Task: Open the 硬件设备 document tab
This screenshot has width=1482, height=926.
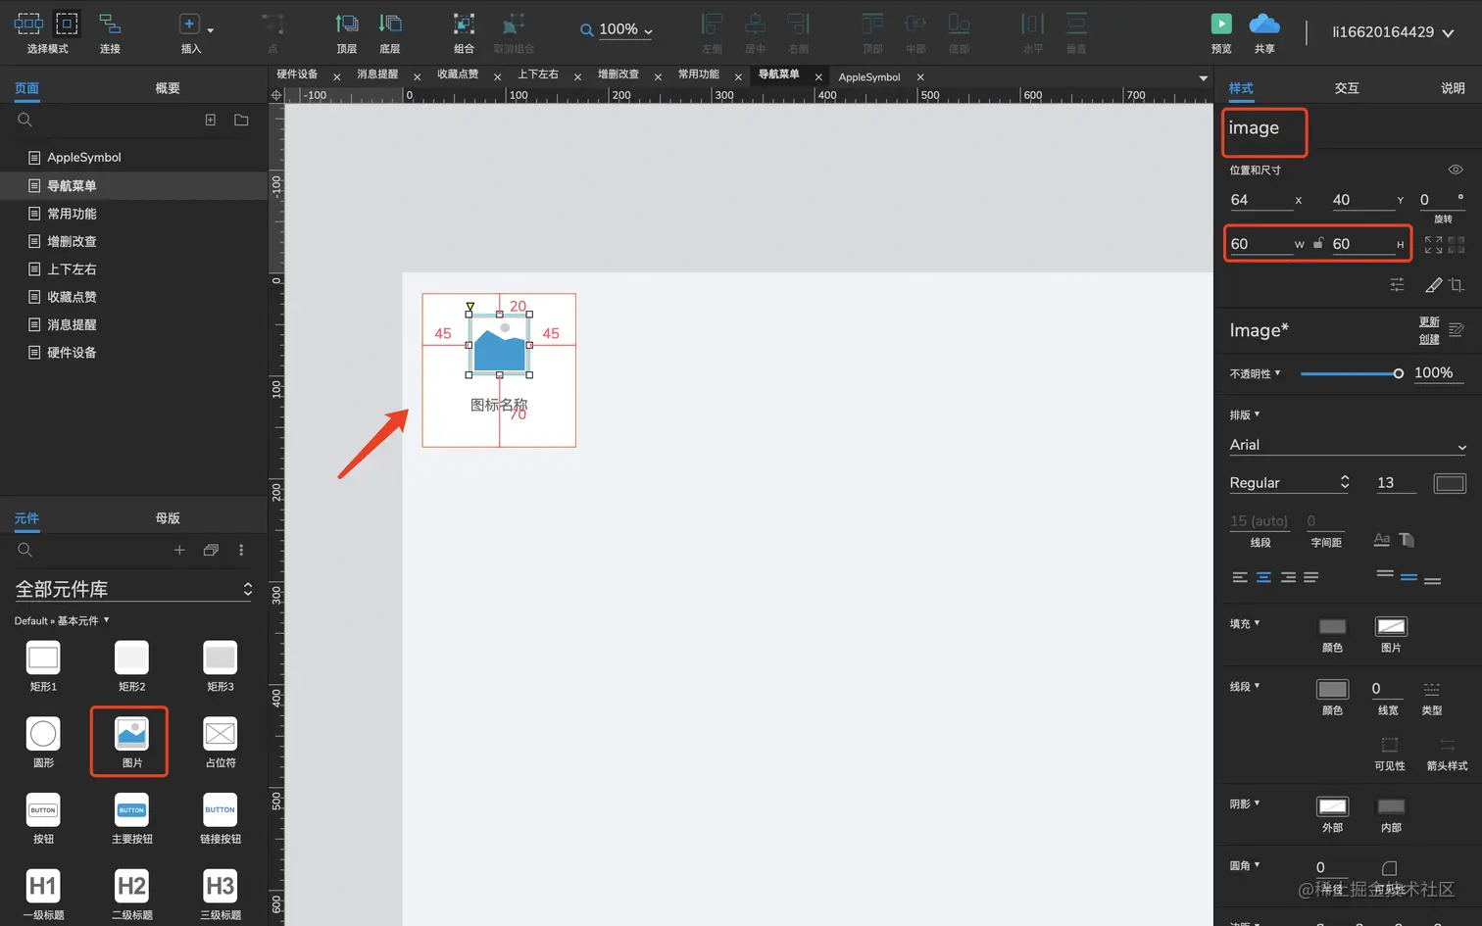Action: (x=297, y=74)
